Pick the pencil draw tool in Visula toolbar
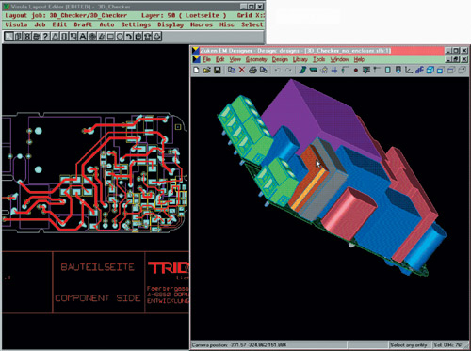 (102, 37)
